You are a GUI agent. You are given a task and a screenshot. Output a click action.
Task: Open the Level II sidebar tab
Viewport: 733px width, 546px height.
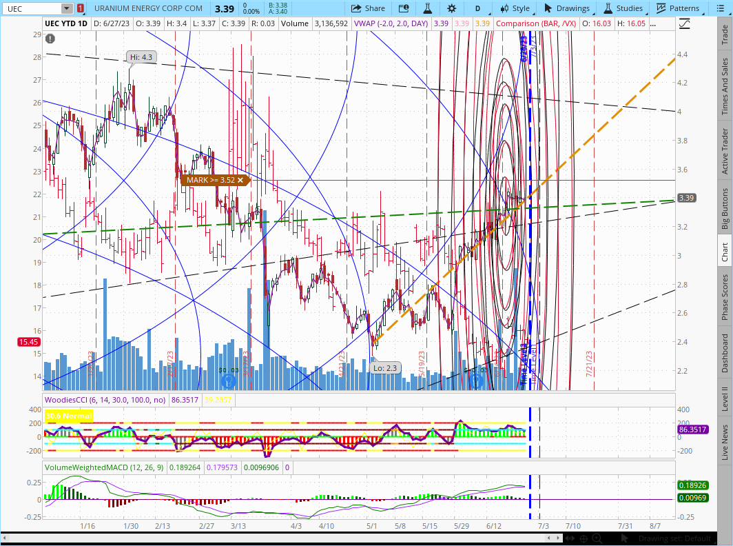coord(725,398)
